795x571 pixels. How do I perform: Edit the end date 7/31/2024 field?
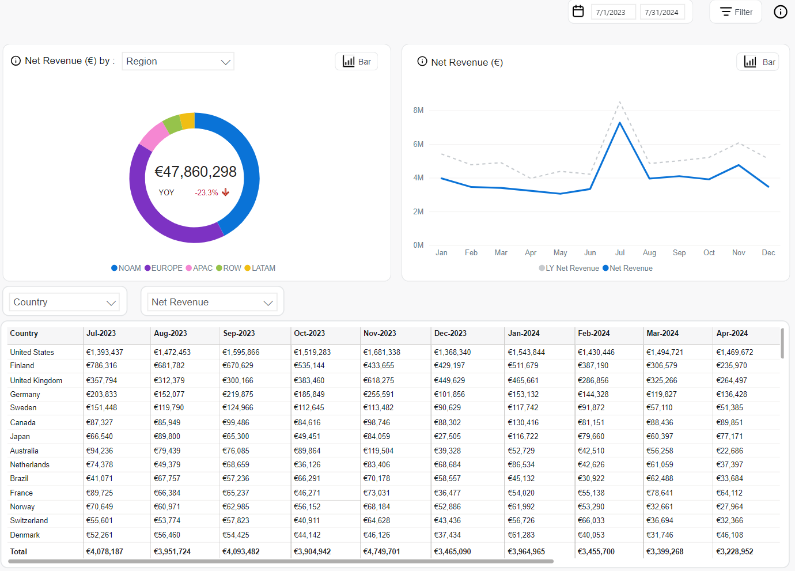(x=662, y=12)
